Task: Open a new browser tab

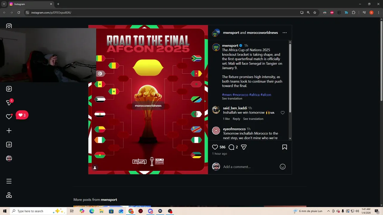Action: pyautogui.click(x=58, y=4)
